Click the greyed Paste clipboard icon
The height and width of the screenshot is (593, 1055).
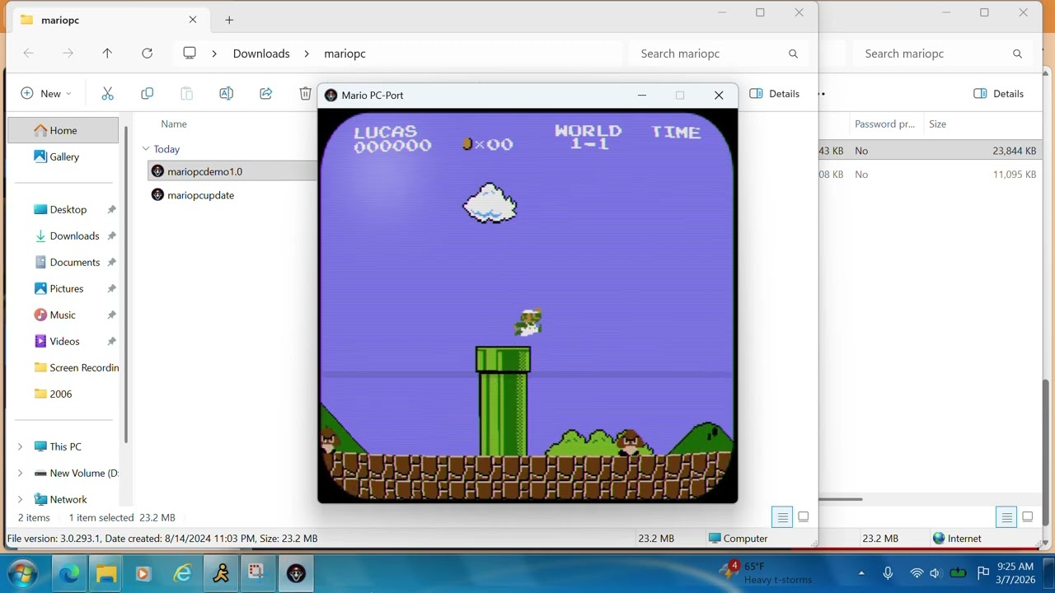click(x=186, y=94)
